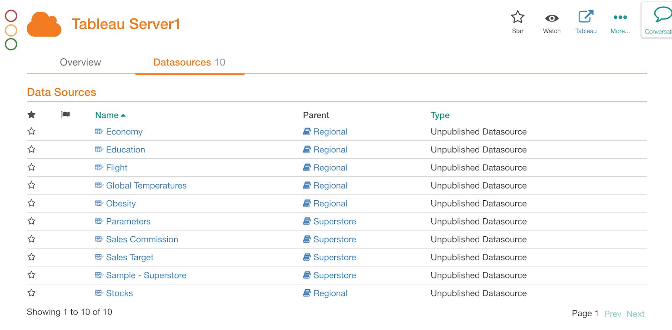
Task: Click datasource icon beside Sales Target
Action: click(x=99, y=257)
